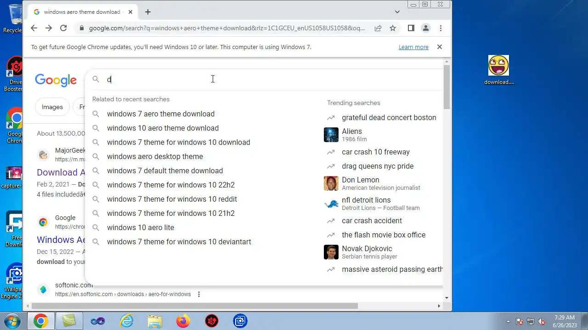This screenshot has width=588, height=330.
Task: Open the Action Center flag tray icon
Action: [x=520, y=321]
